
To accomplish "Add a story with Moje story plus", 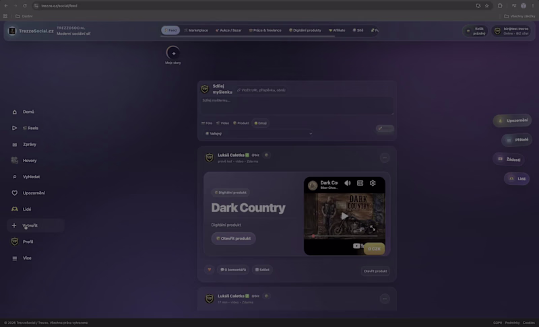I will (173, 53).
